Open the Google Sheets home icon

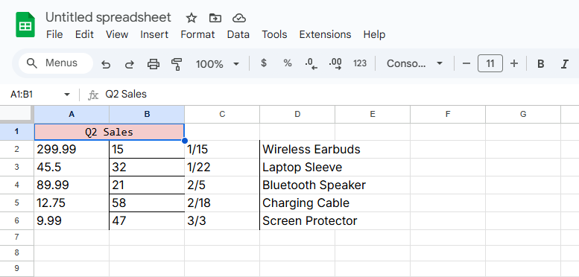[x=25, y=25]
